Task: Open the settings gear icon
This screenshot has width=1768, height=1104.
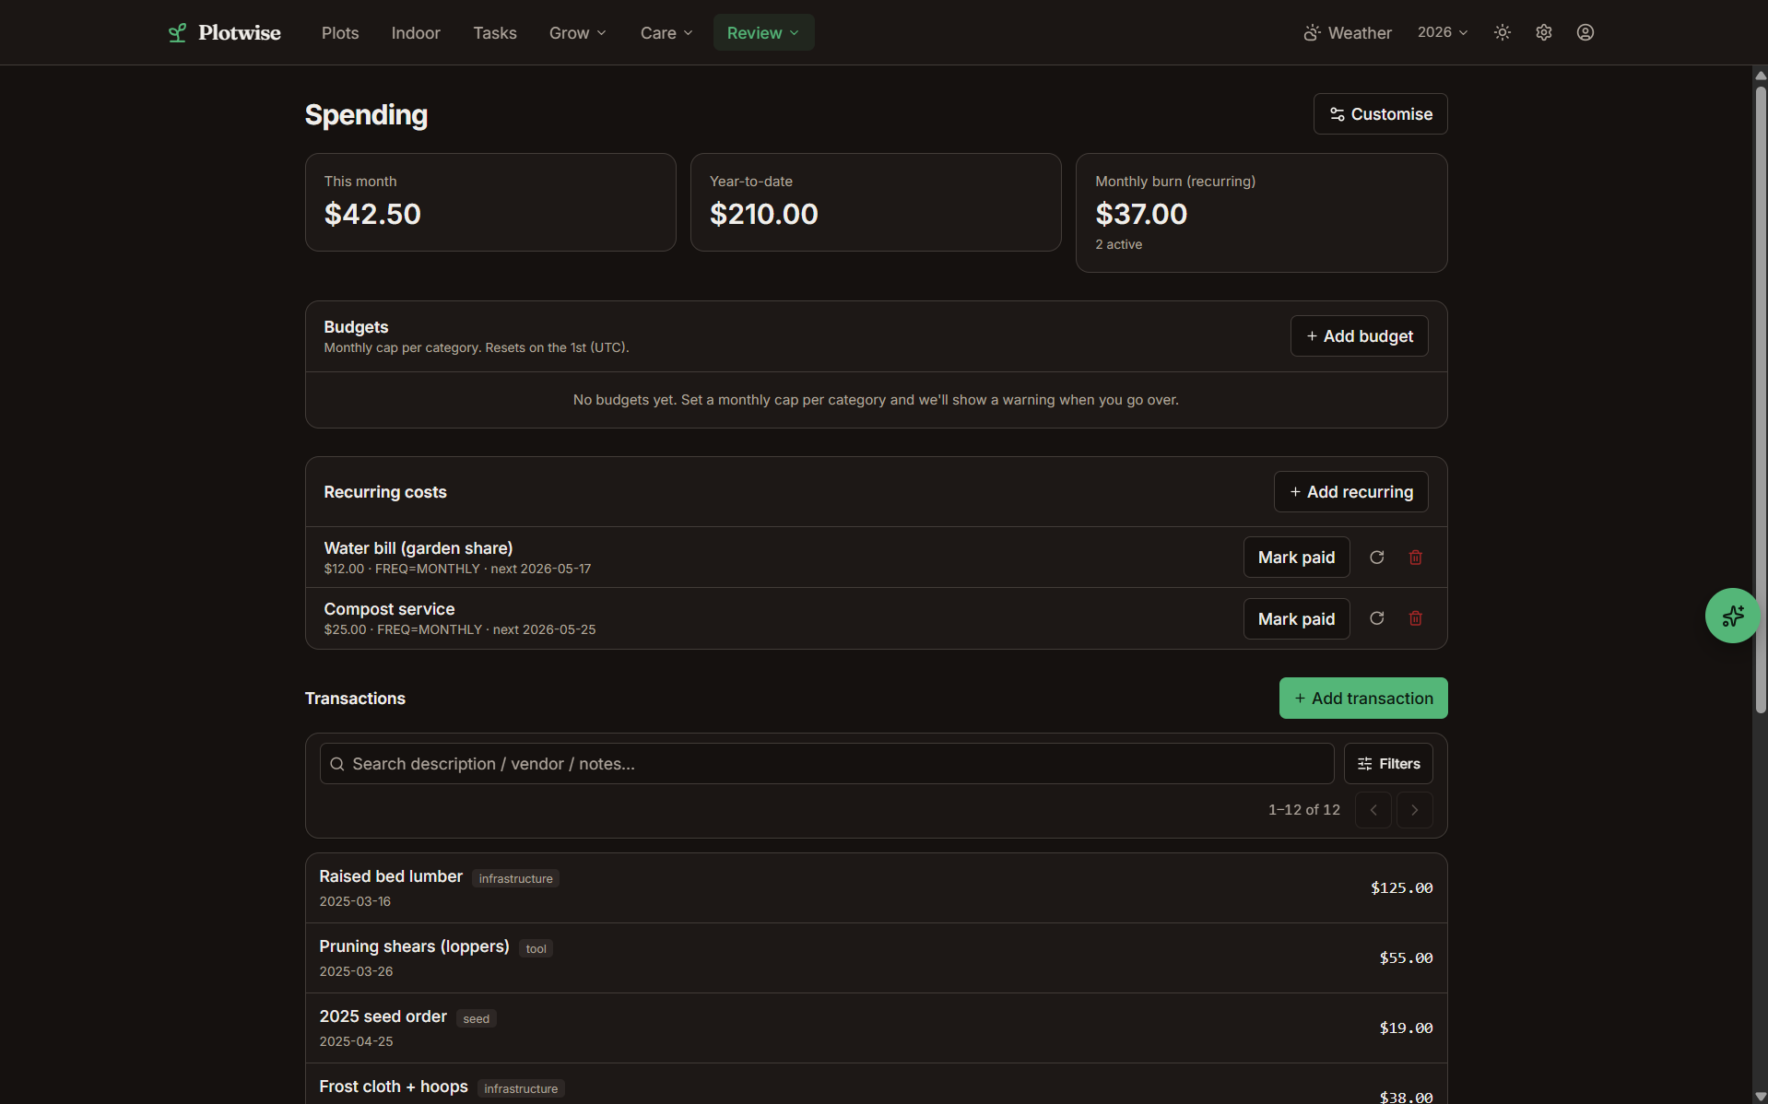Action: (1543, 32)
